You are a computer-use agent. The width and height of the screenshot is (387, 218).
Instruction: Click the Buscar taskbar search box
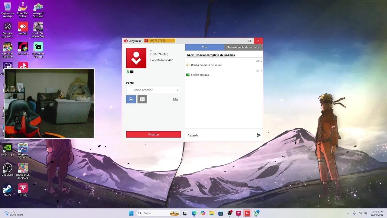(x=158, y=213)
